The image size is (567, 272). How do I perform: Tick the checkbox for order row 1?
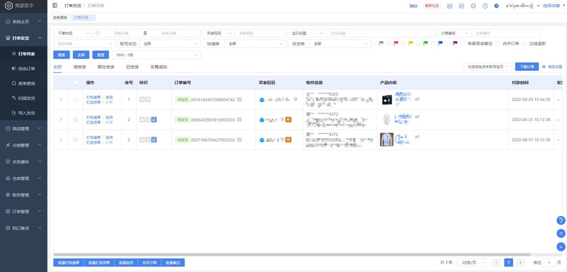75,99
